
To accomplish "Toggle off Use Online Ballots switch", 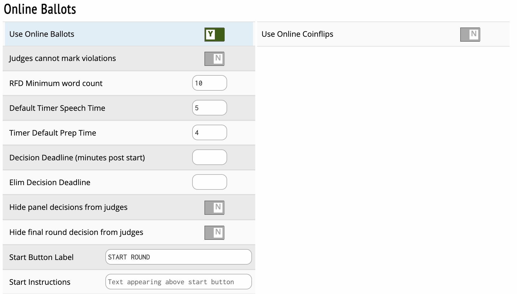I will [x=214, y=35].
